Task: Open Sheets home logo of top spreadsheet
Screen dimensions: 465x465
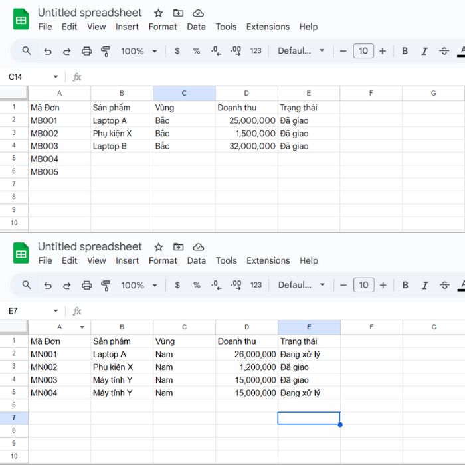Action: 21,19
